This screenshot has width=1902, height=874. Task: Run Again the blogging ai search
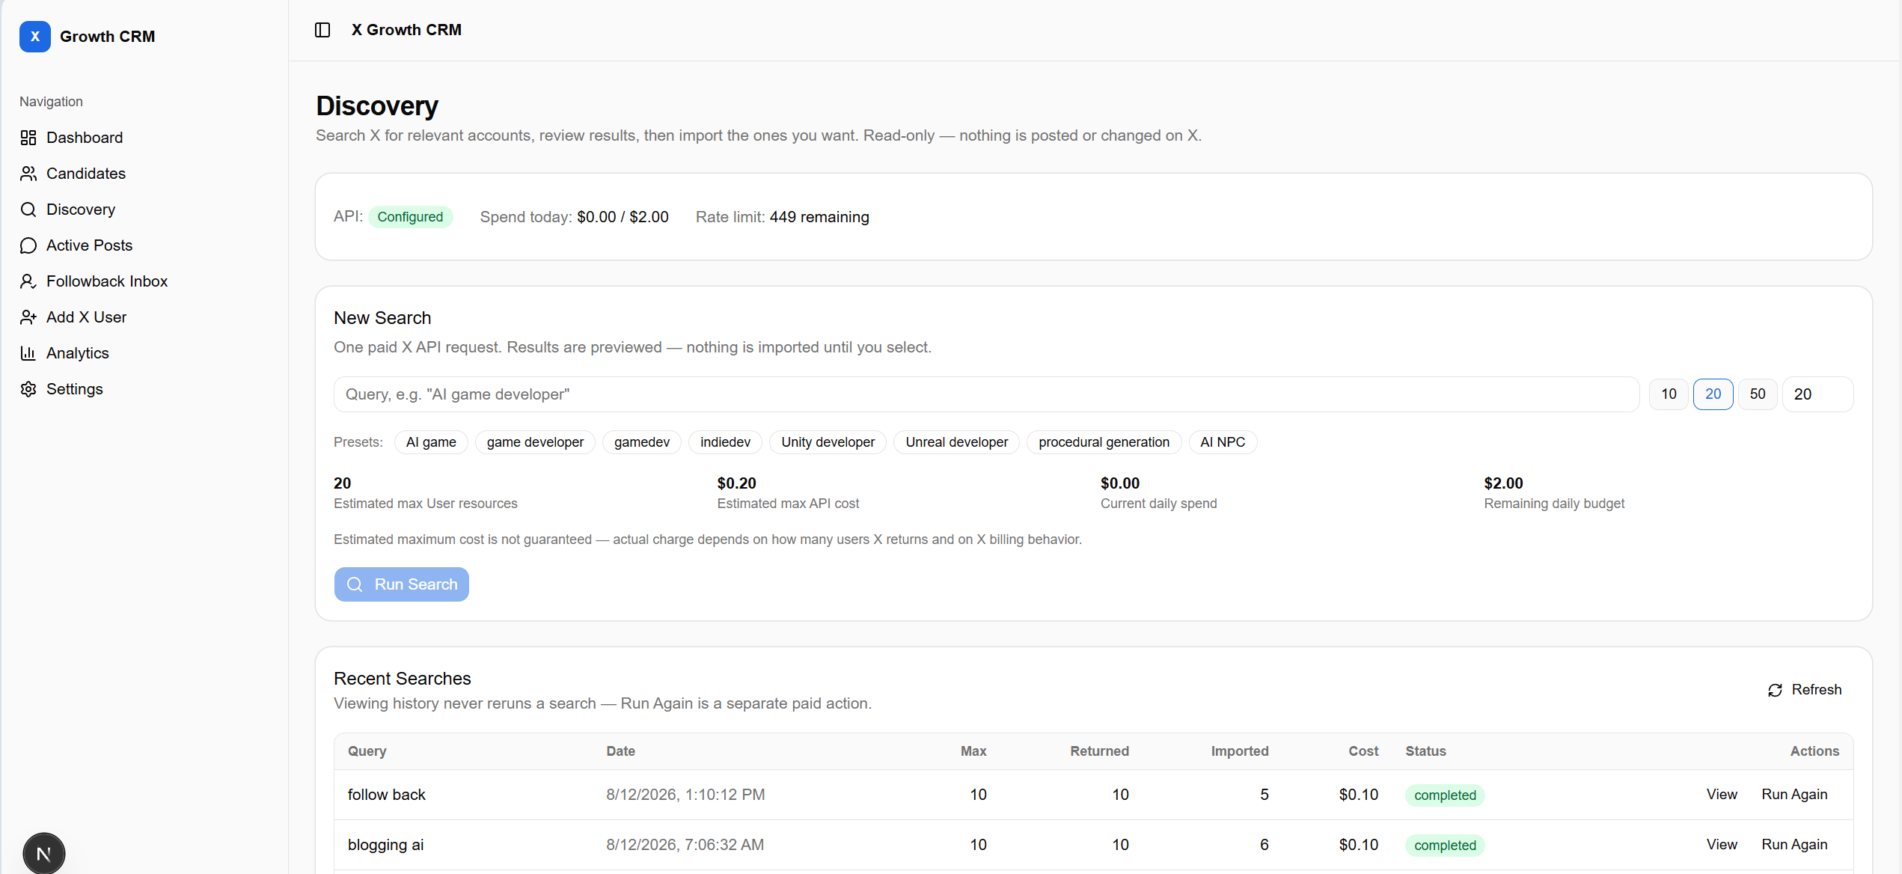(x=1794, y=845)
